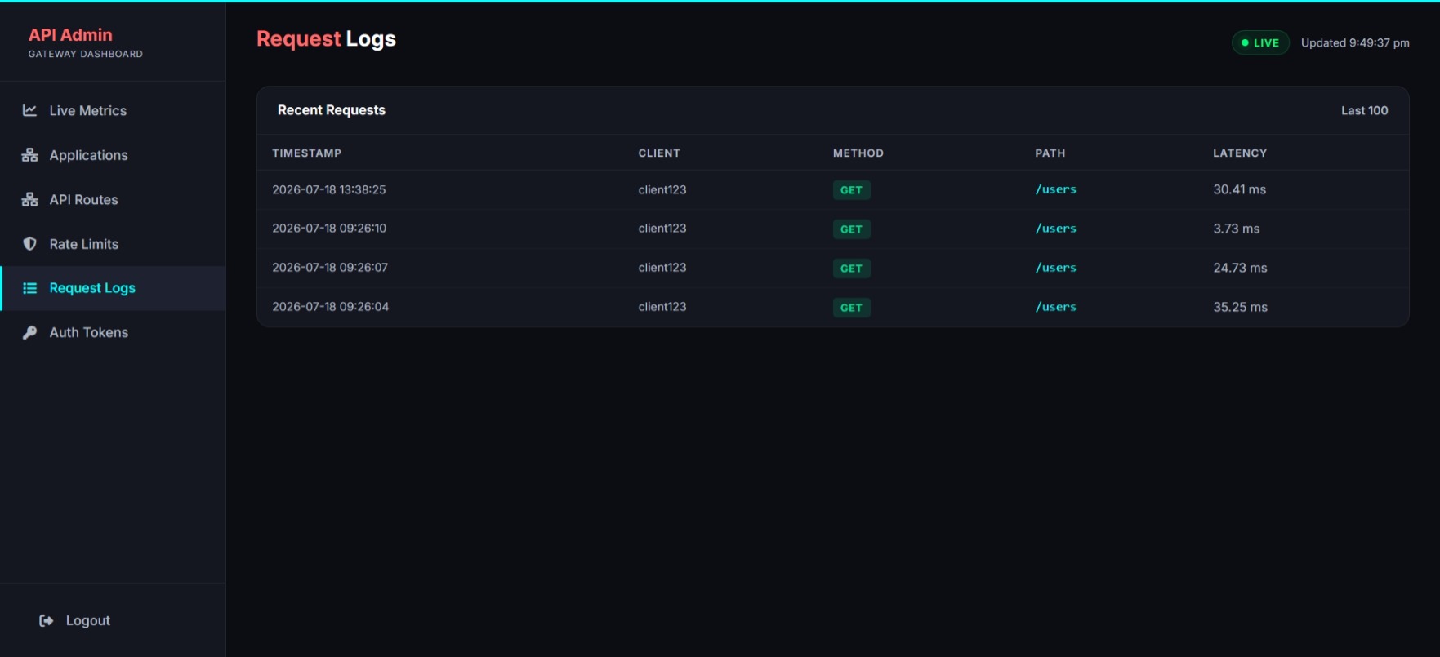Open the Live Metrics page
The height and width of the screenshot is (657, 1440).
tap(113, 110)
